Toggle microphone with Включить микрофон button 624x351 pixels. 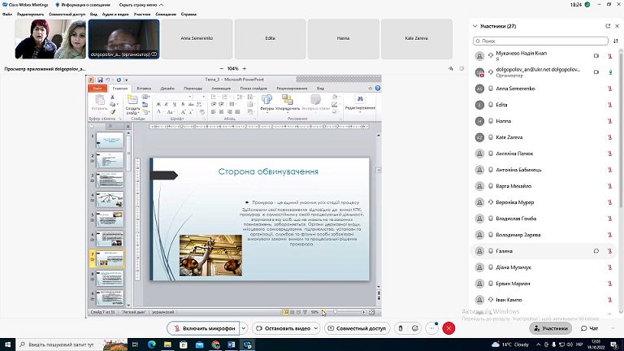point(203,328)
